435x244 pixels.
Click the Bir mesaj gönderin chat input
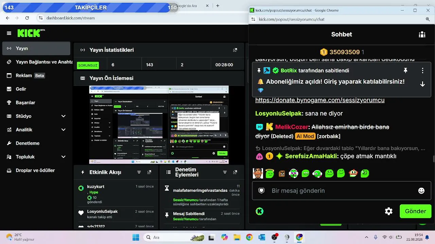click(x=342, y=191)
